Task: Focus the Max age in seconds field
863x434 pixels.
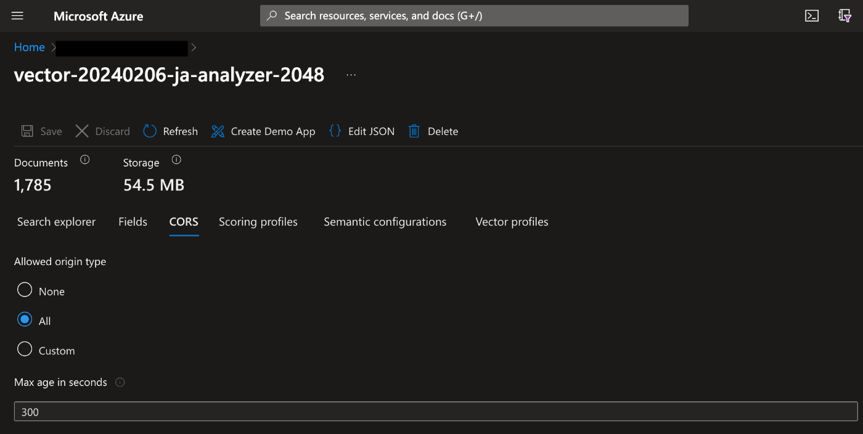Action: click(x=436, y=411)
